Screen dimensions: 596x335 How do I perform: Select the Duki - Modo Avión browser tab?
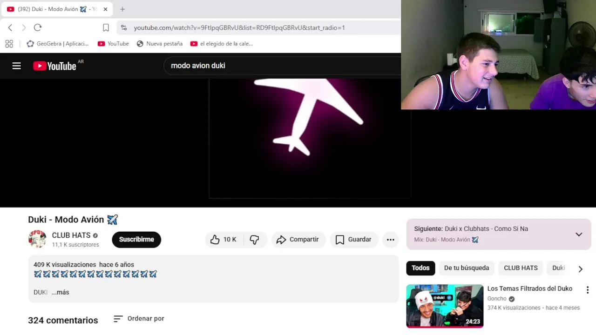57,9
